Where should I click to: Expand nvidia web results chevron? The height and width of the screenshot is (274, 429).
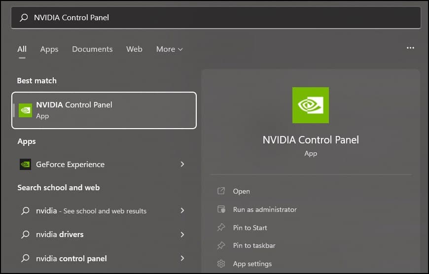(182, 210)
